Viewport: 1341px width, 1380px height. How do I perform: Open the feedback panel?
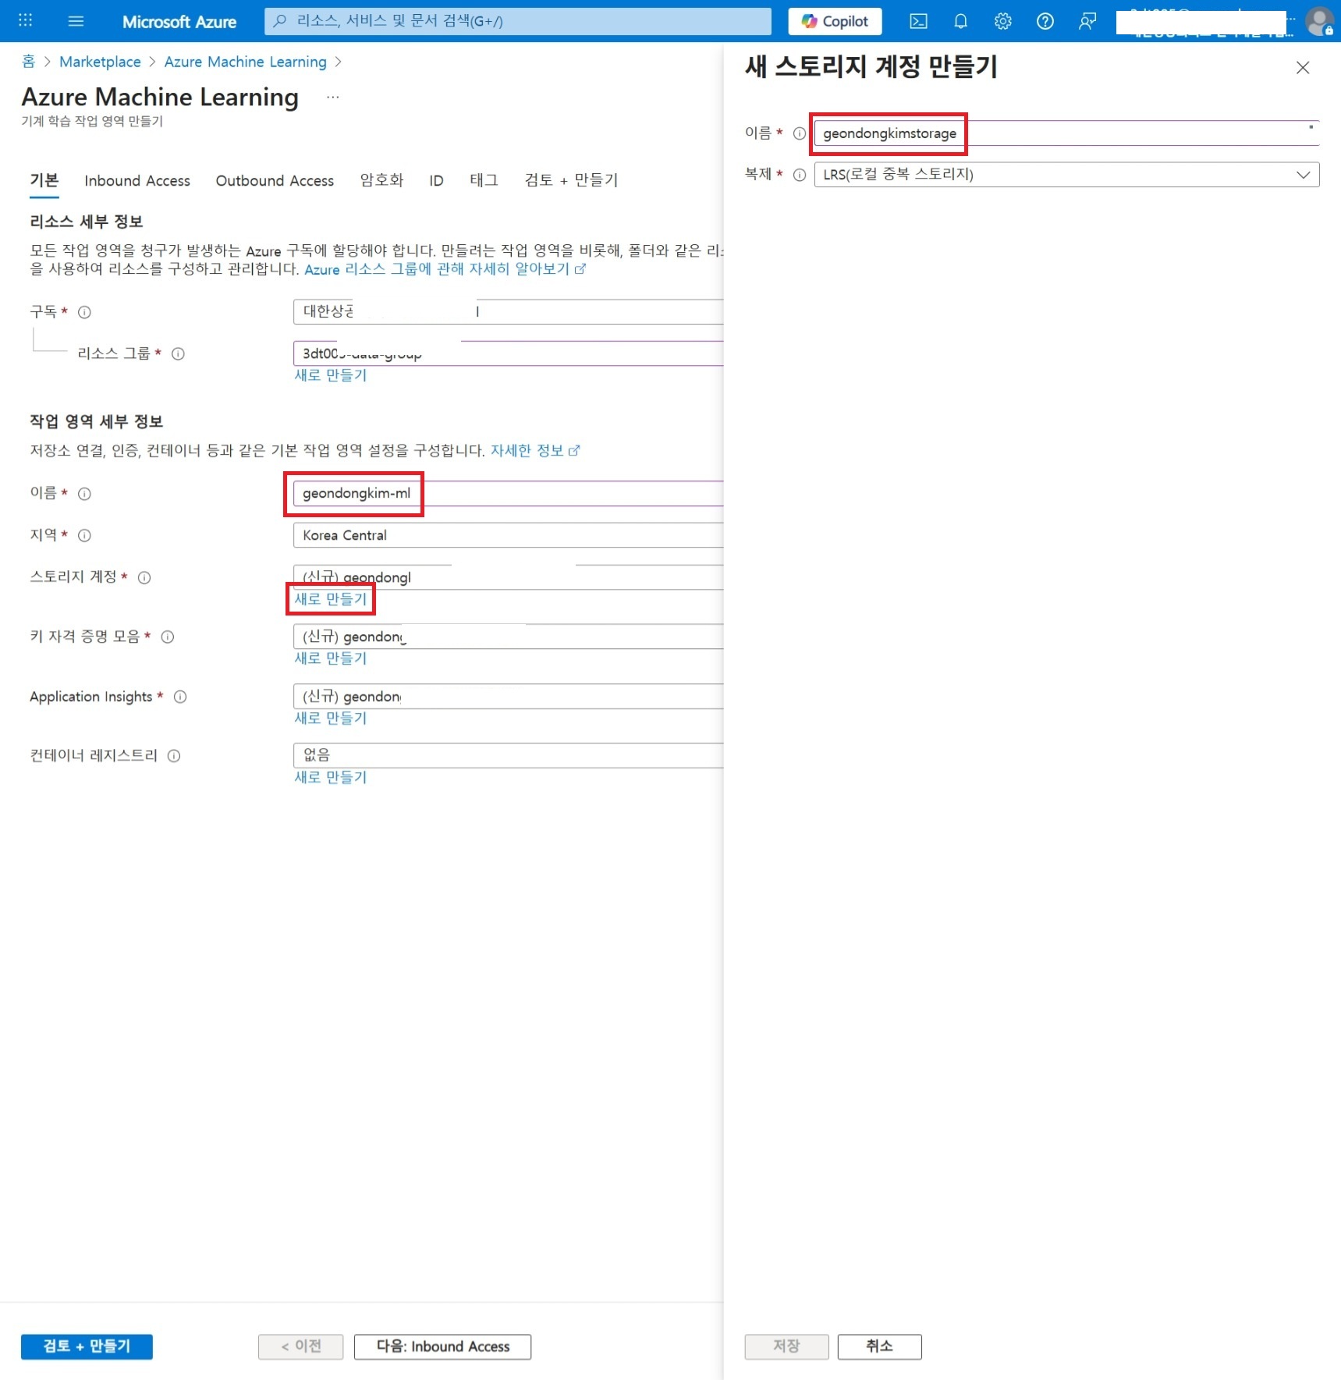coord(1085,21)
